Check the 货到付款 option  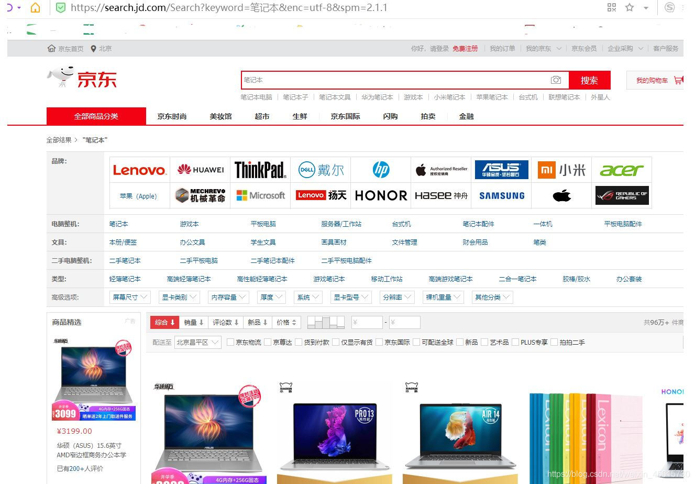point(299,343)
